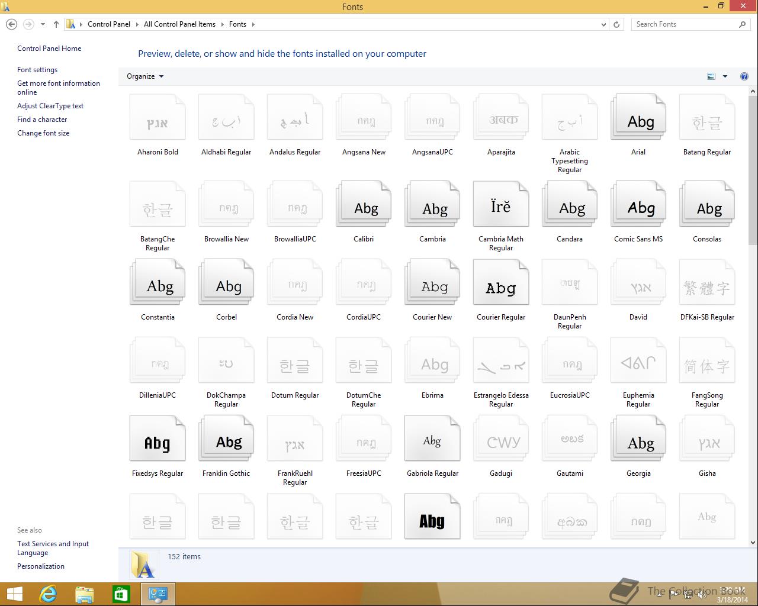The image size is (758, 606).
Task: Select the Courier Regular font icon
Action: (501, 283)
